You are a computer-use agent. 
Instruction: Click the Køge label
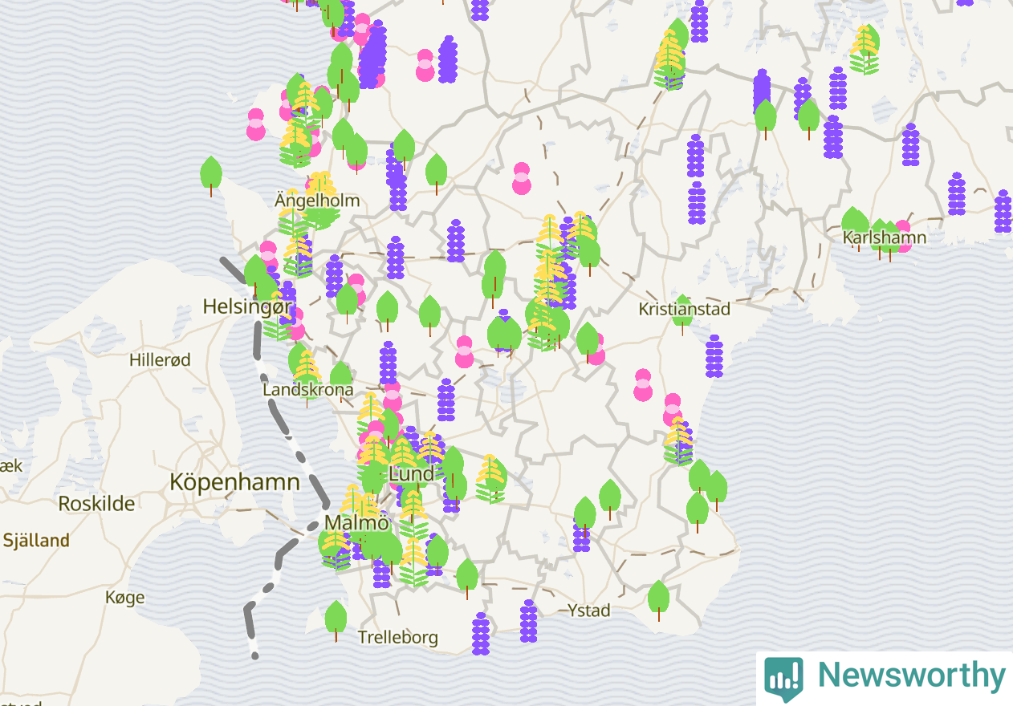(125, 597)
